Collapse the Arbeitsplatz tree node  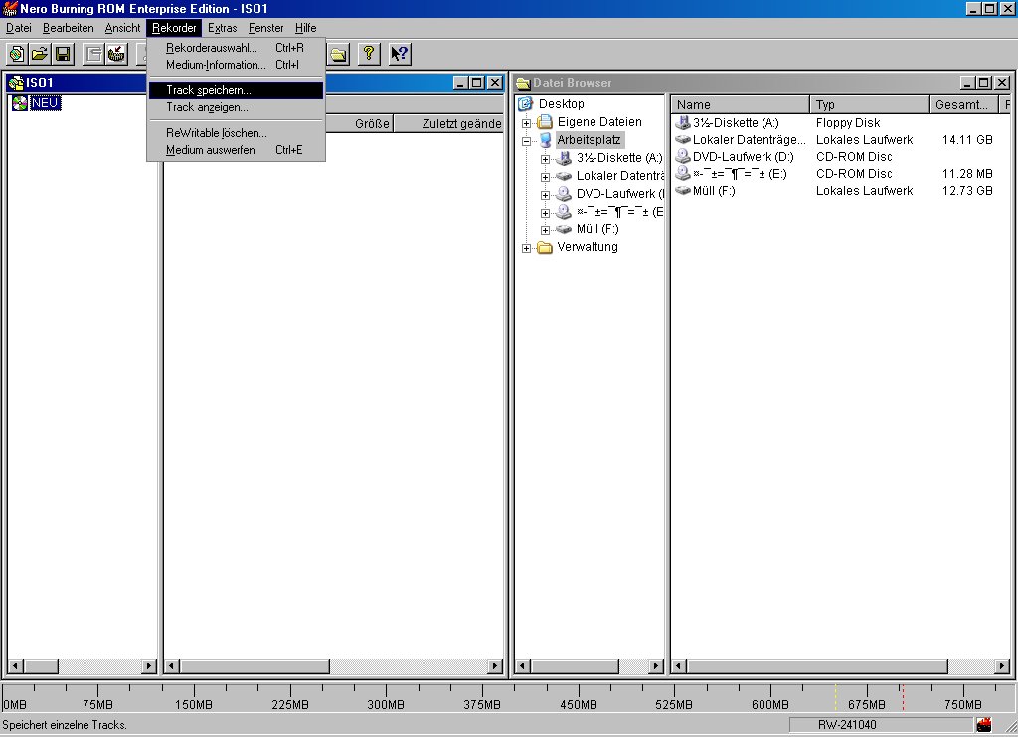coord(527,140)
